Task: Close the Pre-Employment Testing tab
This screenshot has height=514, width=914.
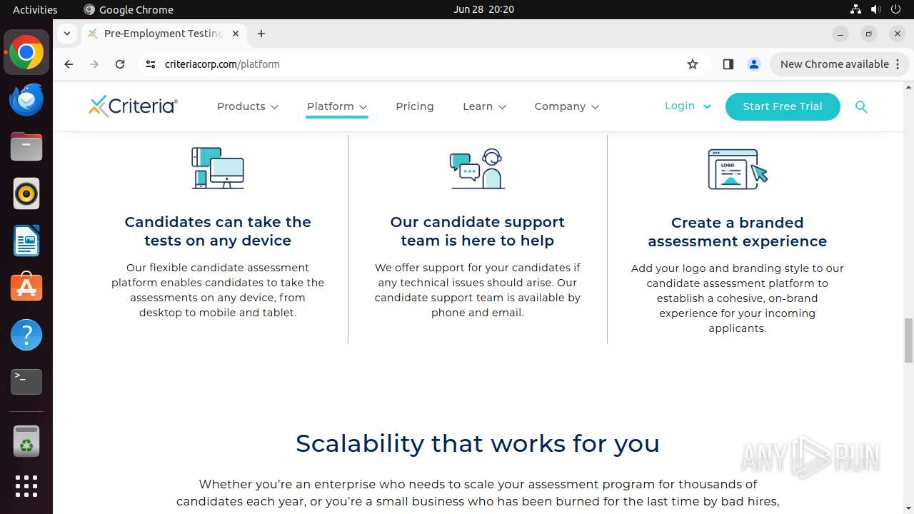Action: point(236,34)
